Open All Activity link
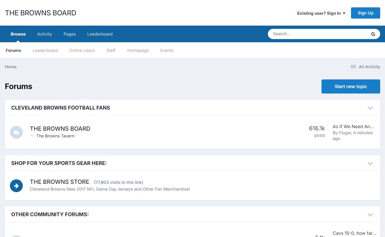Screen dimensions: 385x237 pos(369,67)
